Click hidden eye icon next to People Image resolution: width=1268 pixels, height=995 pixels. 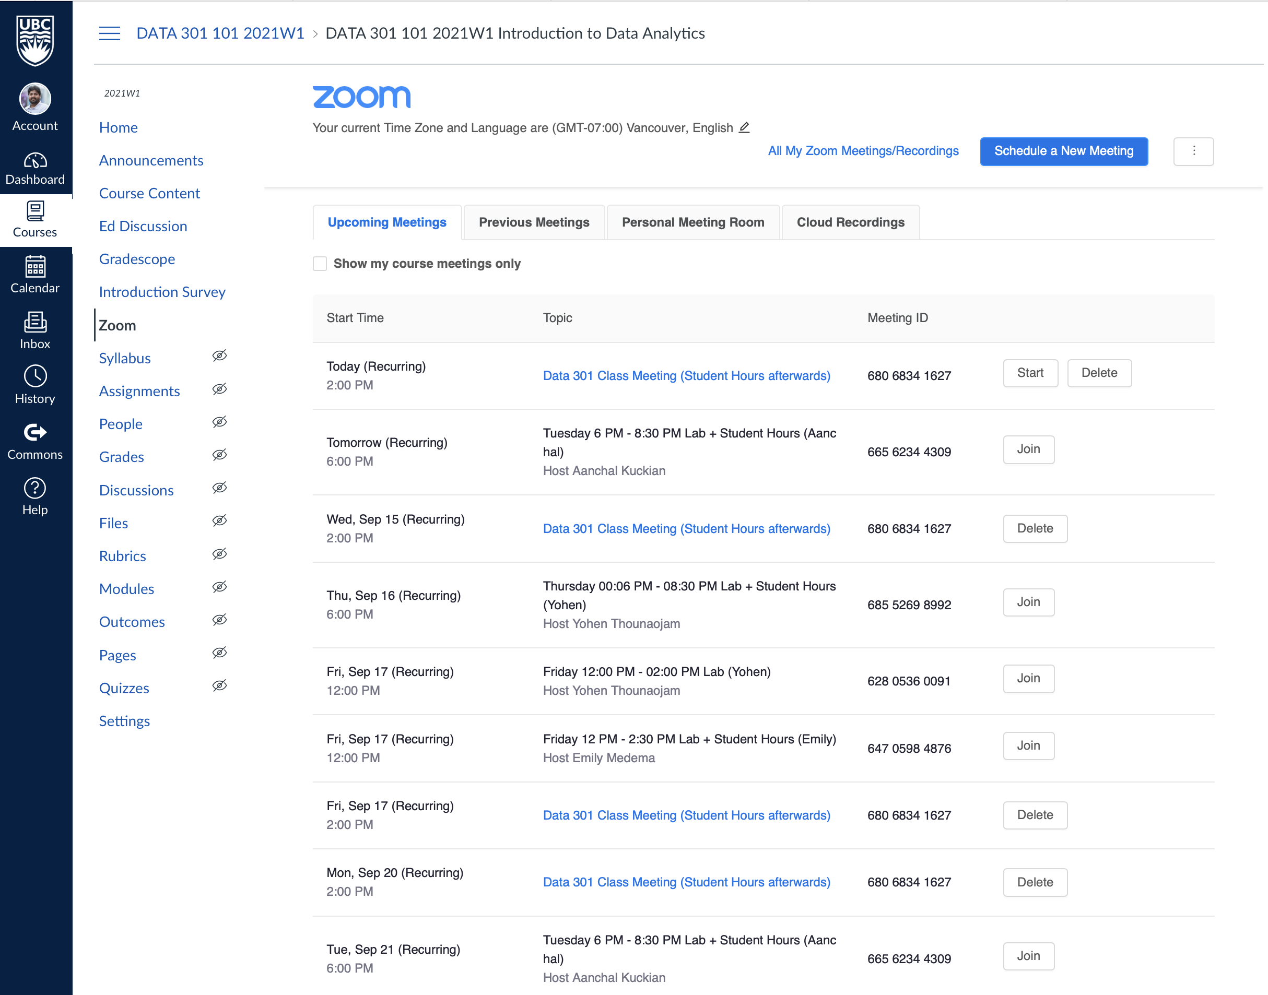point(220,422)
